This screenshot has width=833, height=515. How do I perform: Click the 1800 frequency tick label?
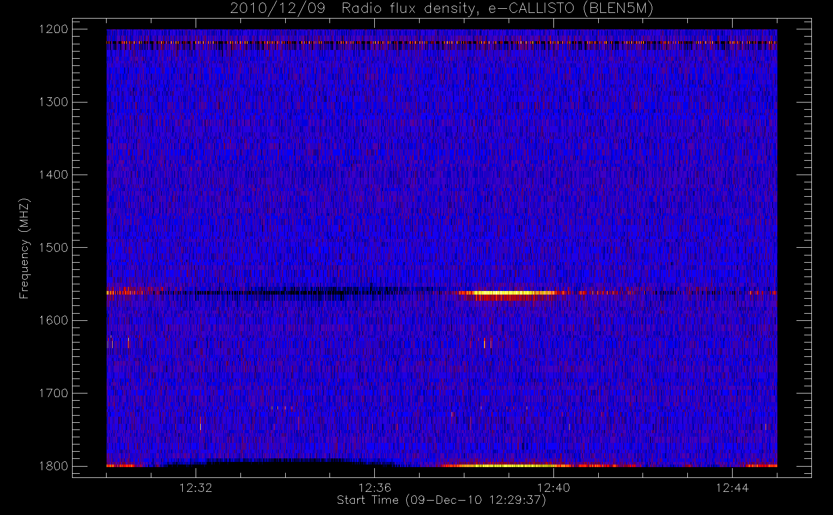coord(54,466)
